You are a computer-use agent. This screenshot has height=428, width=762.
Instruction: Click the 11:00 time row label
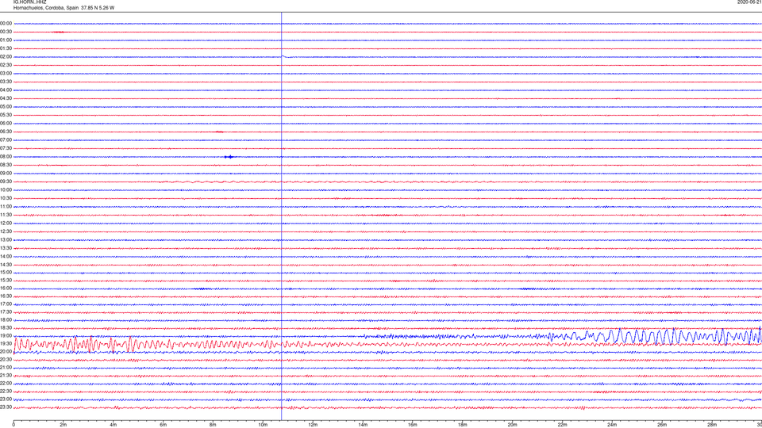coord(6,206)
